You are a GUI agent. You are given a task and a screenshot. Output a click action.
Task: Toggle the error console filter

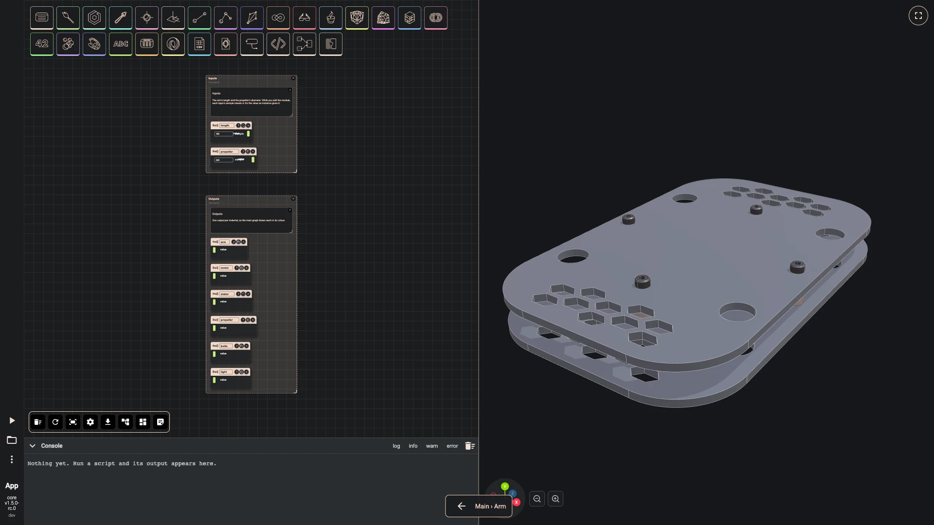(x=452, y=446)
